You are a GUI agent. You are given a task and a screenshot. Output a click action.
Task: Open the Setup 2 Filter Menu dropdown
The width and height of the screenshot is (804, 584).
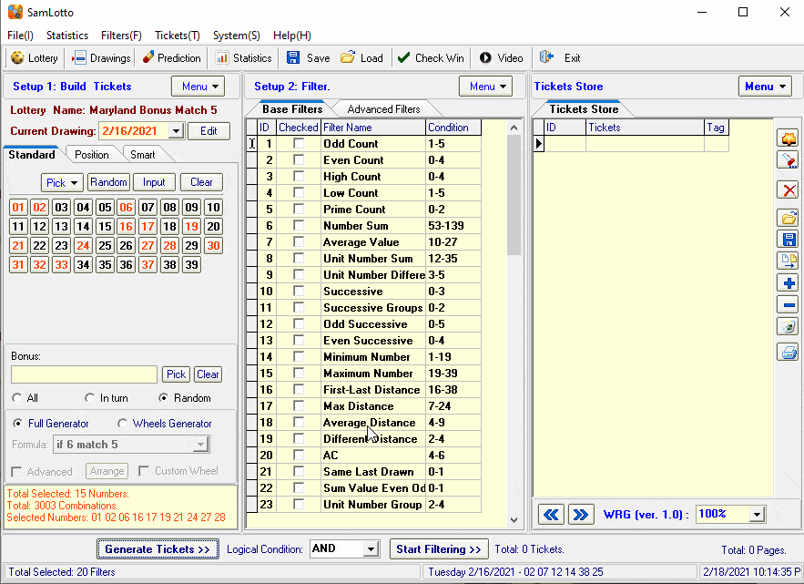(485, 87)
